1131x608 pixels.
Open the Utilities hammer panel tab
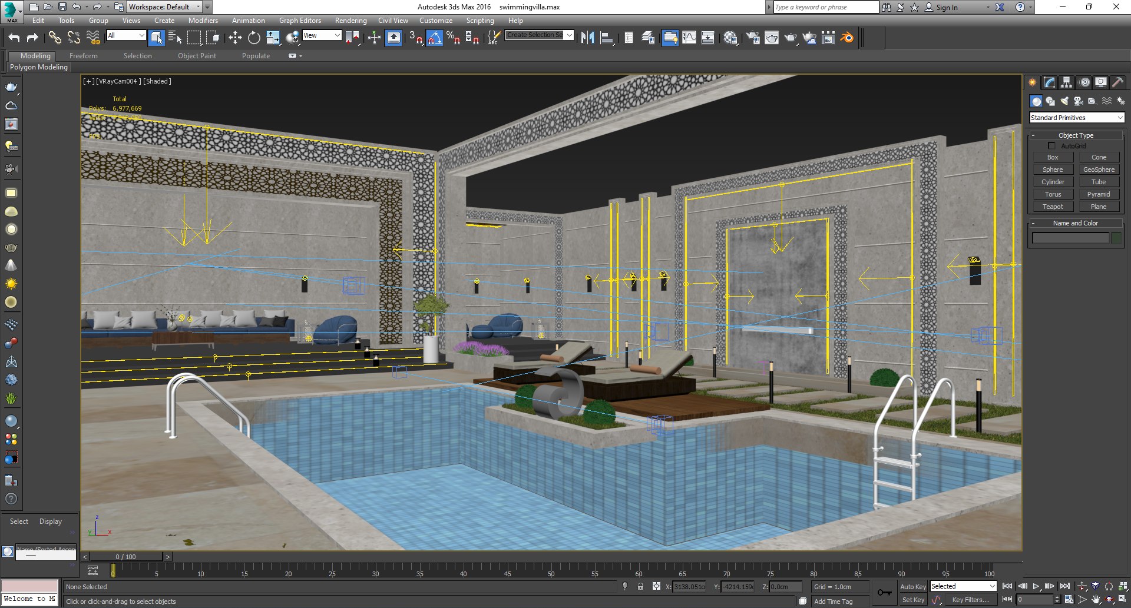point(1117,82)
